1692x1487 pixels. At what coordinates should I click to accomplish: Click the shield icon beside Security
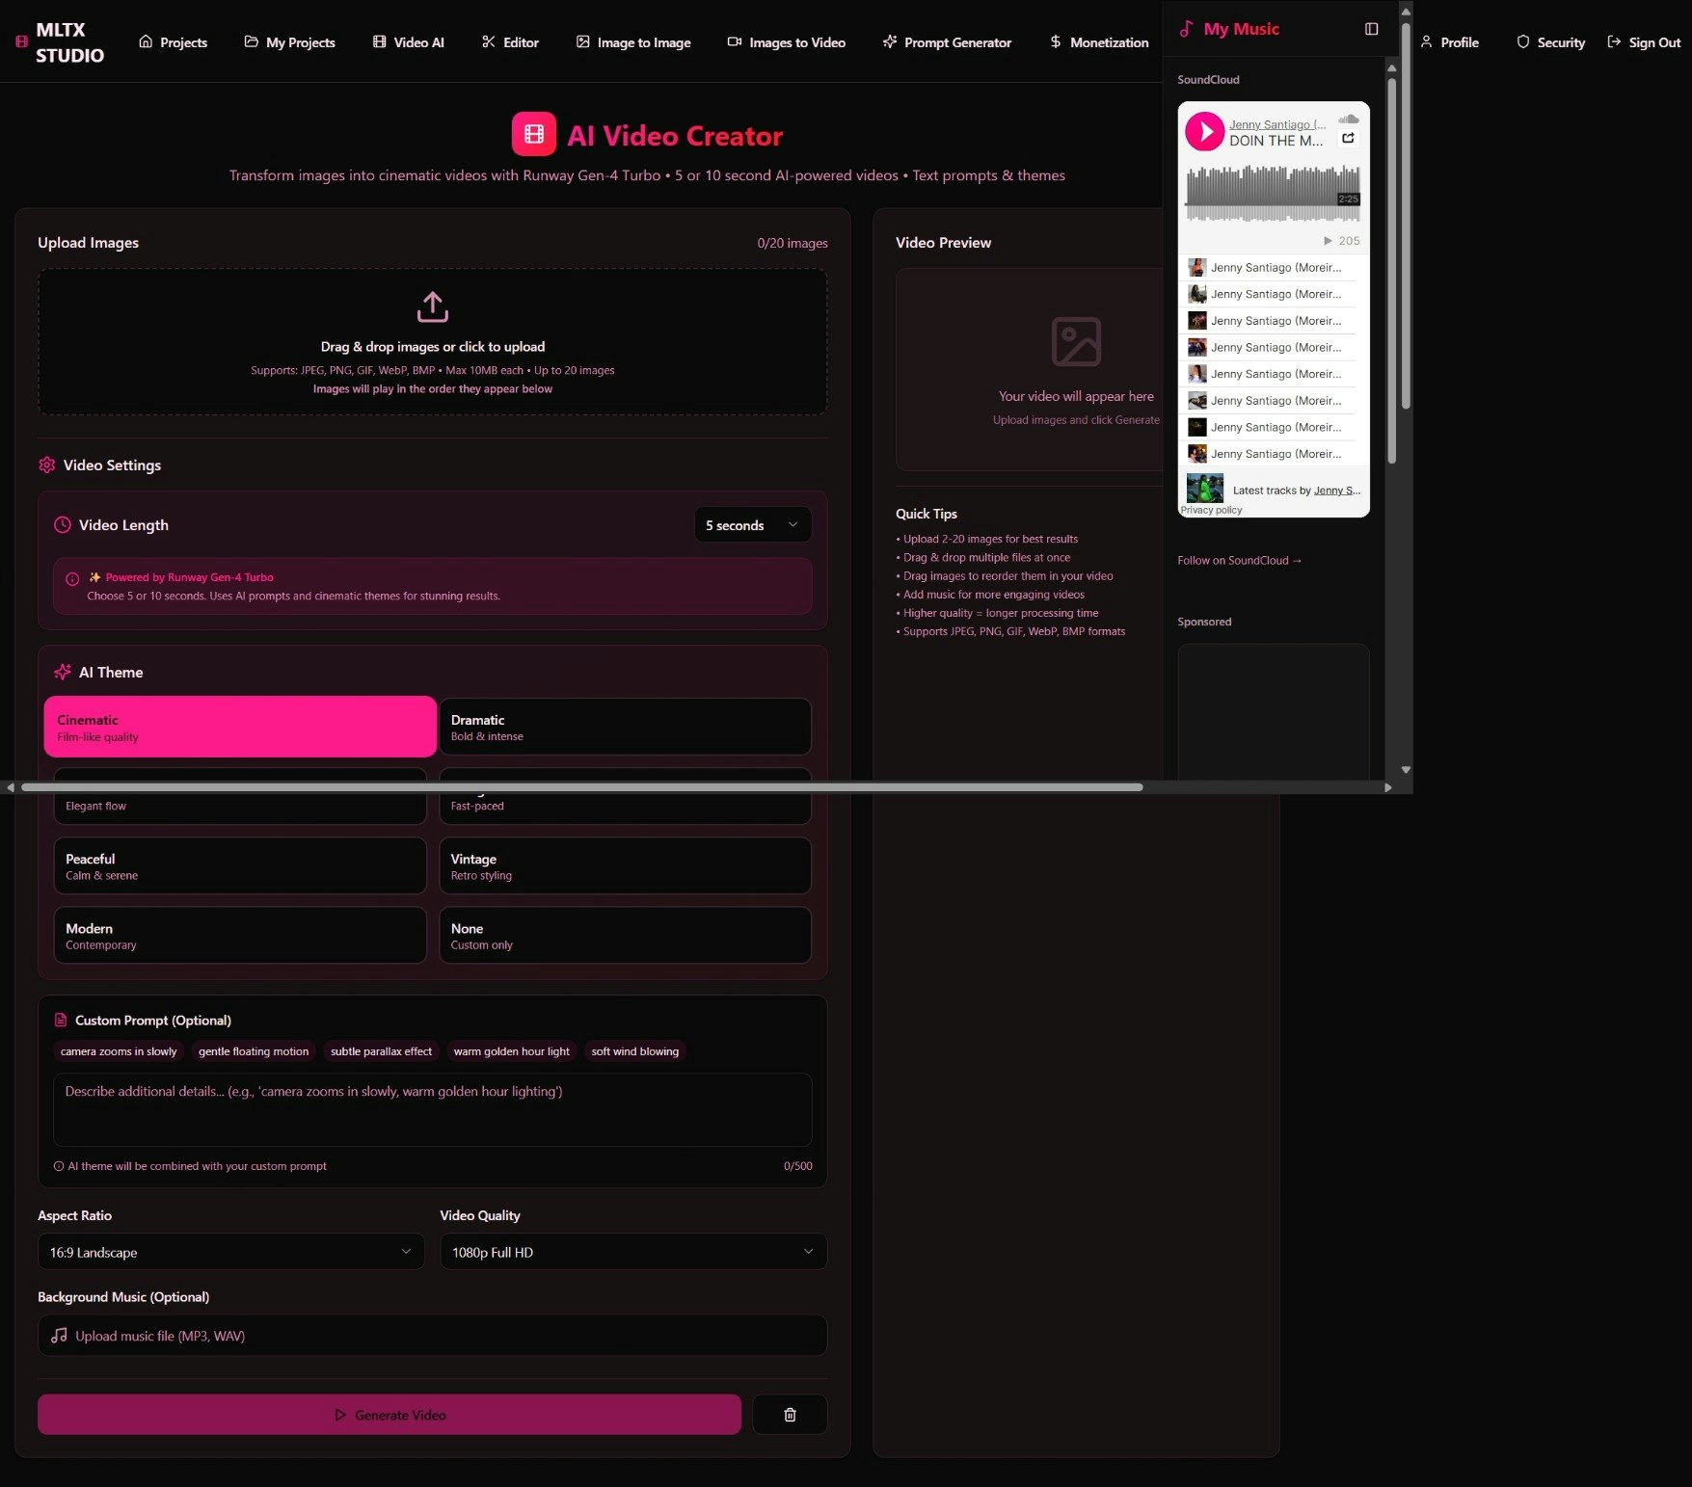(1523, 42)
